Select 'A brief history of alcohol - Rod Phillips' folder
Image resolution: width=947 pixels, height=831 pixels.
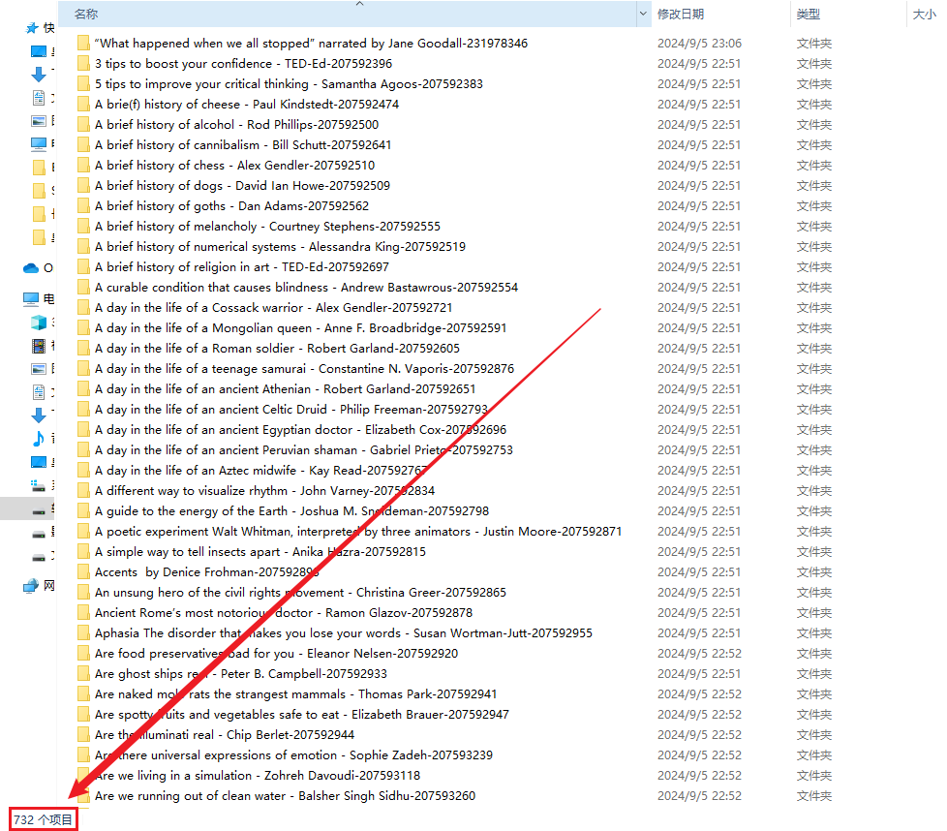click(236, 124)
